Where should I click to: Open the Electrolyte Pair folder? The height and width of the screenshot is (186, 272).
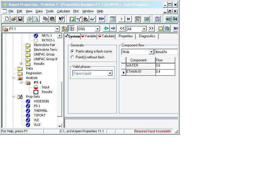(x=44, y=45)
